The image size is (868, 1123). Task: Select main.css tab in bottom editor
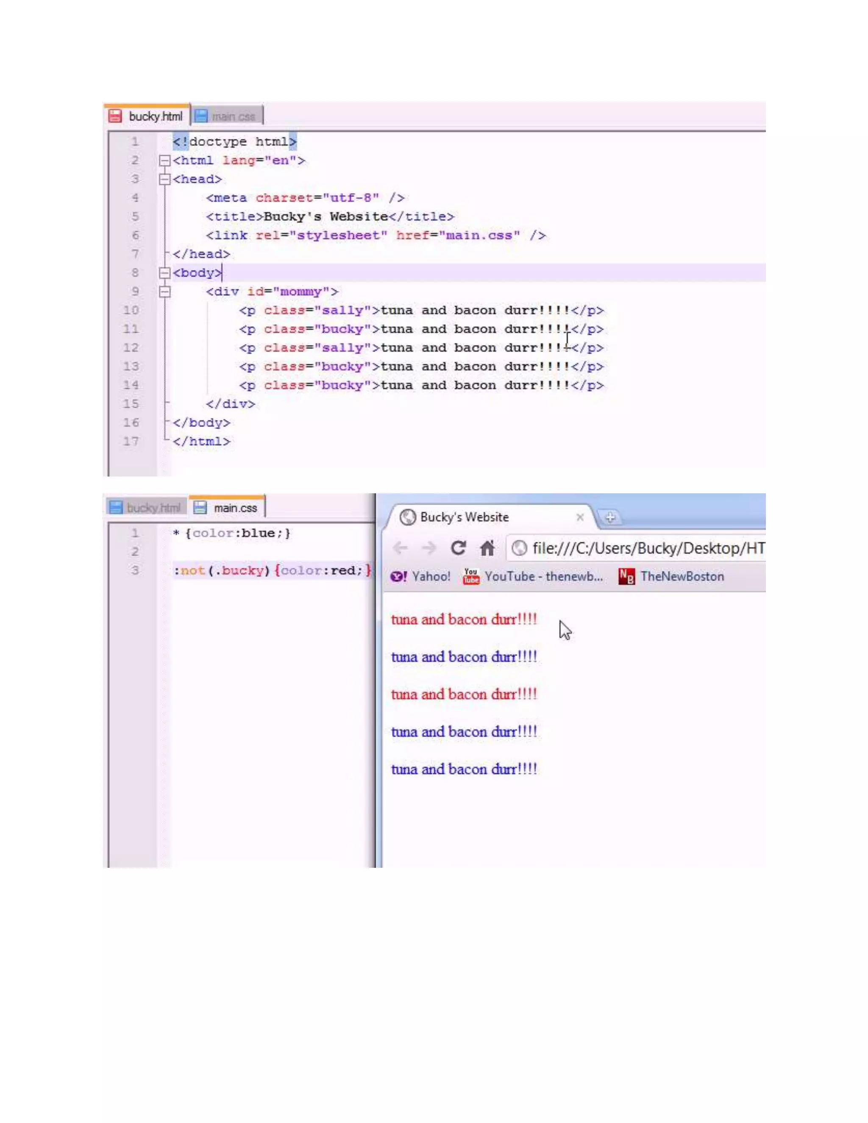(x=227, y=508)
